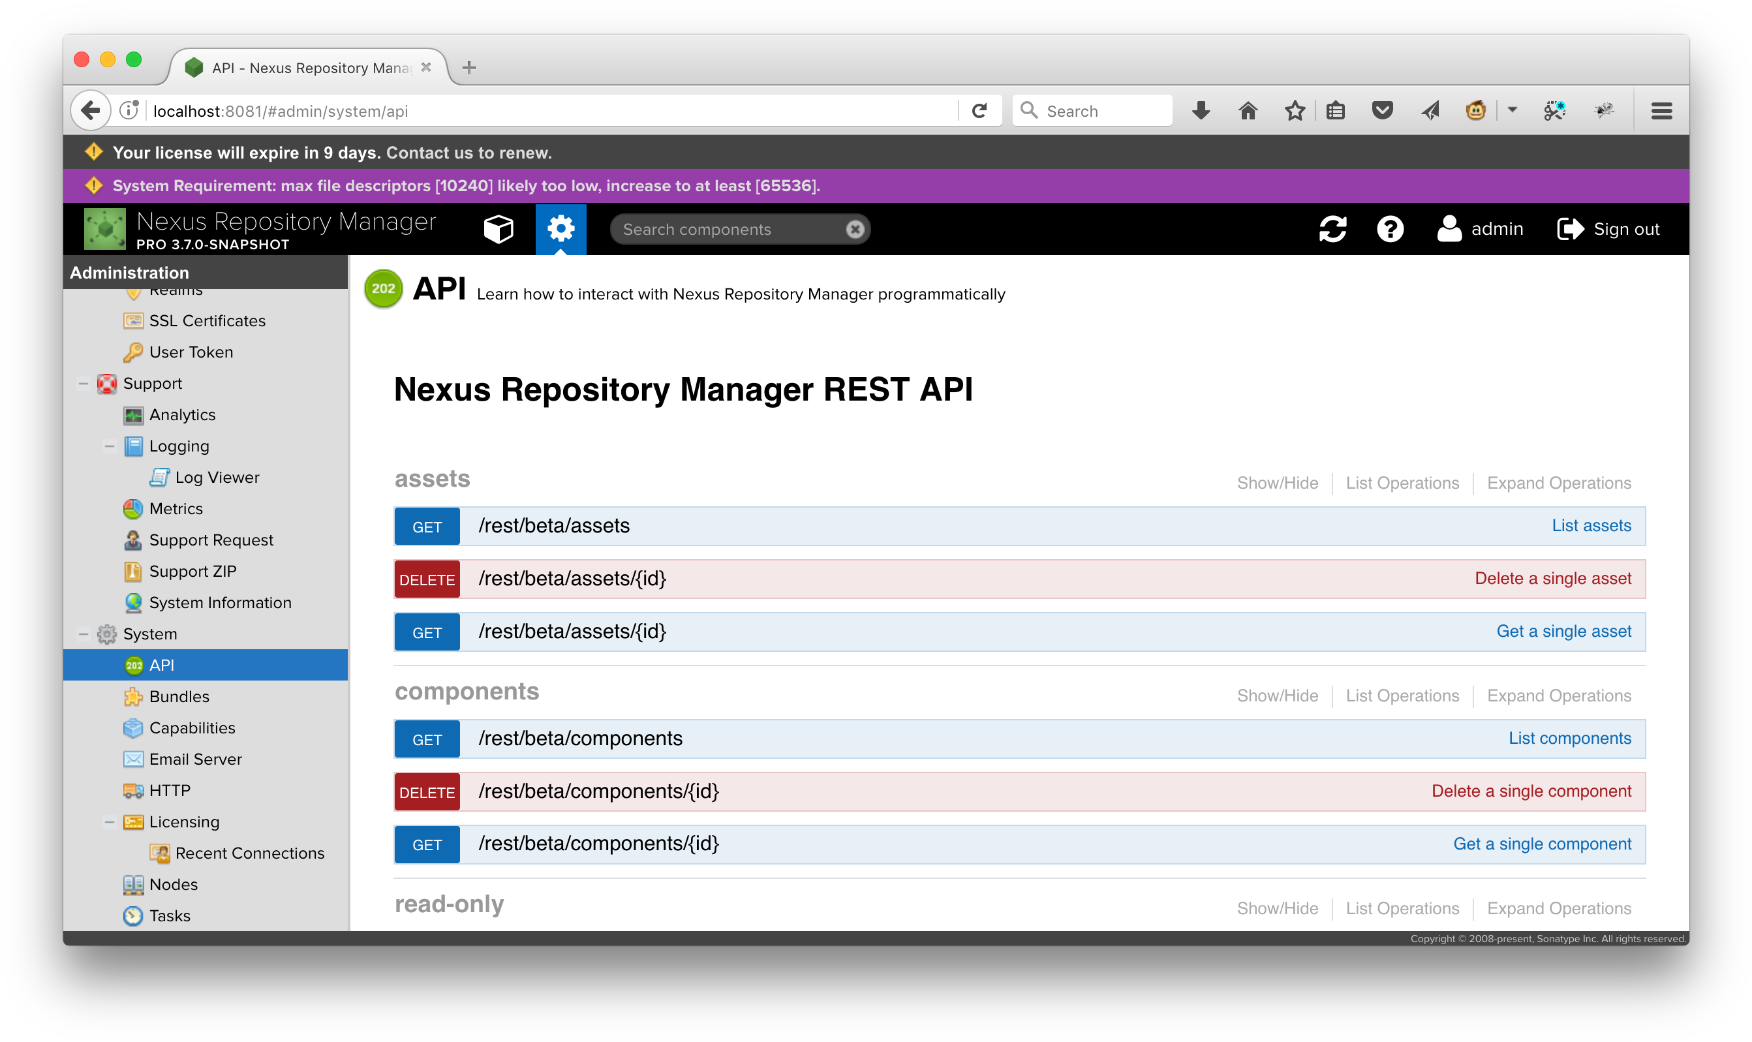The height and width of the screenshot is (1042, 1752).
Task: Click Get a single component link
Action: (1542, 844)
